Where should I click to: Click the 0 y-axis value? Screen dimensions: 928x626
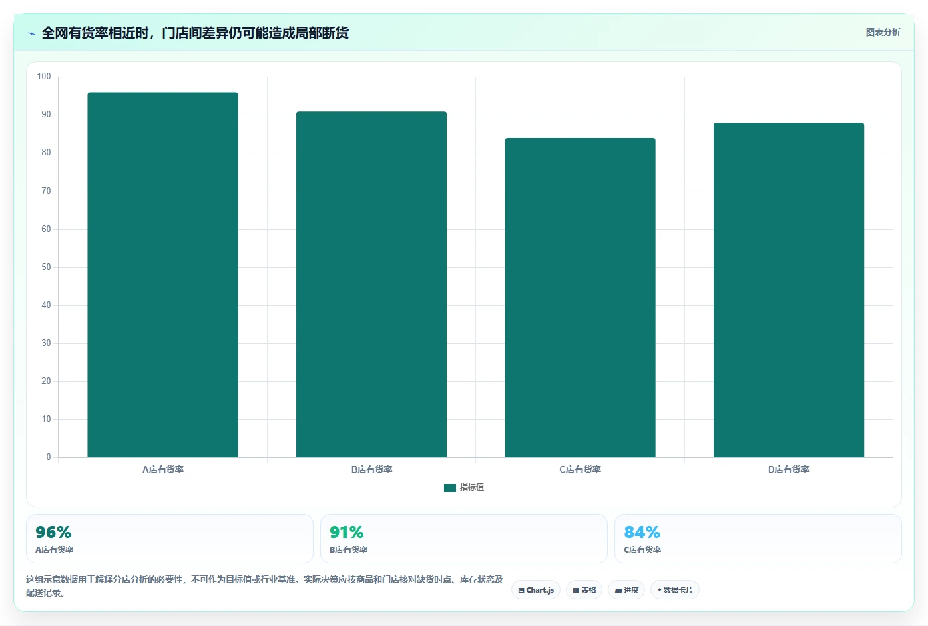coord(49,457)
